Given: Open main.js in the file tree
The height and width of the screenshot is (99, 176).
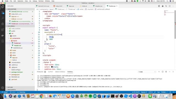Looking at the screenshot, I should click(15, 60).
